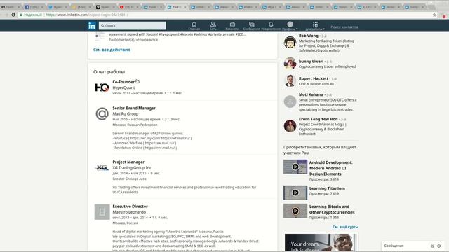This screenshot has height=252, width=449.
Task: Click the Maestro Leonardo company name
Action: (129, 212)
